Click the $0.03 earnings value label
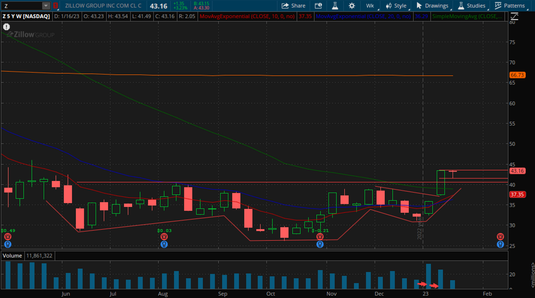This screenshot has height=298, width=535. [x=164, y=231]
